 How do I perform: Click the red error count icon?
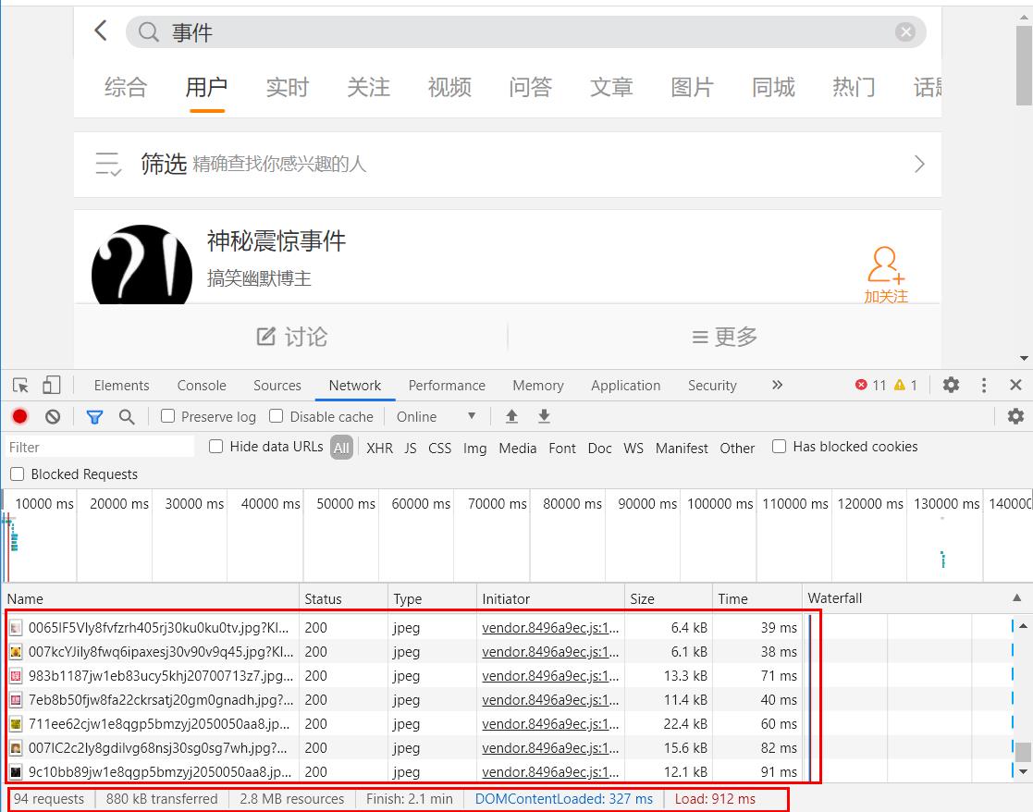click(x=861, y=385)
